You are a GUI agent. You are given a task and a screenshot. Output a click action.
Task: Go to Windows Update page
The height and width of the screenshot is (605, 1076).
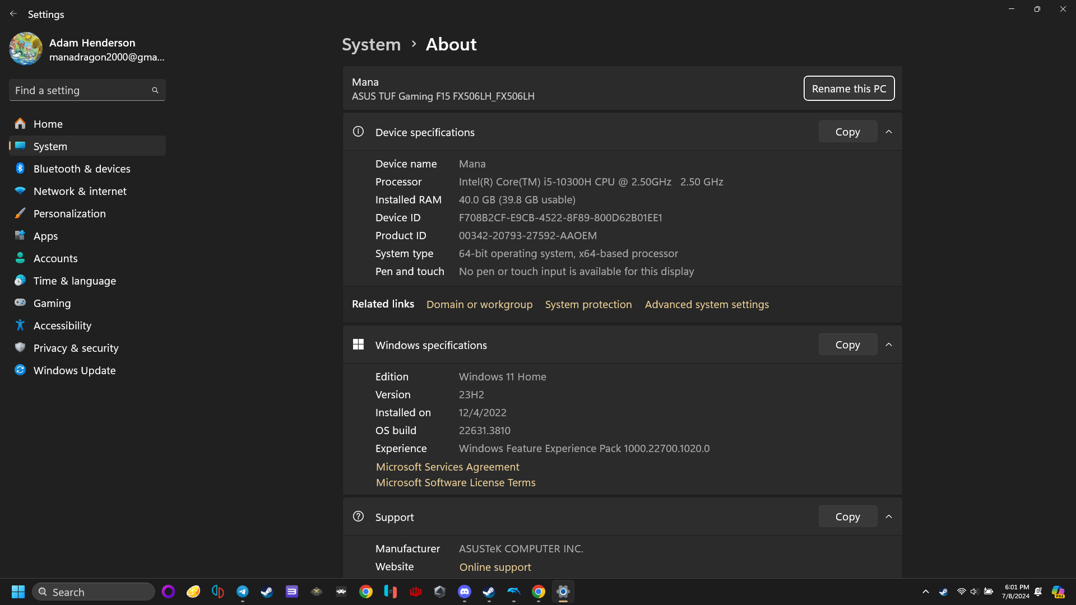pyautogui.click(x=75, y=370)
